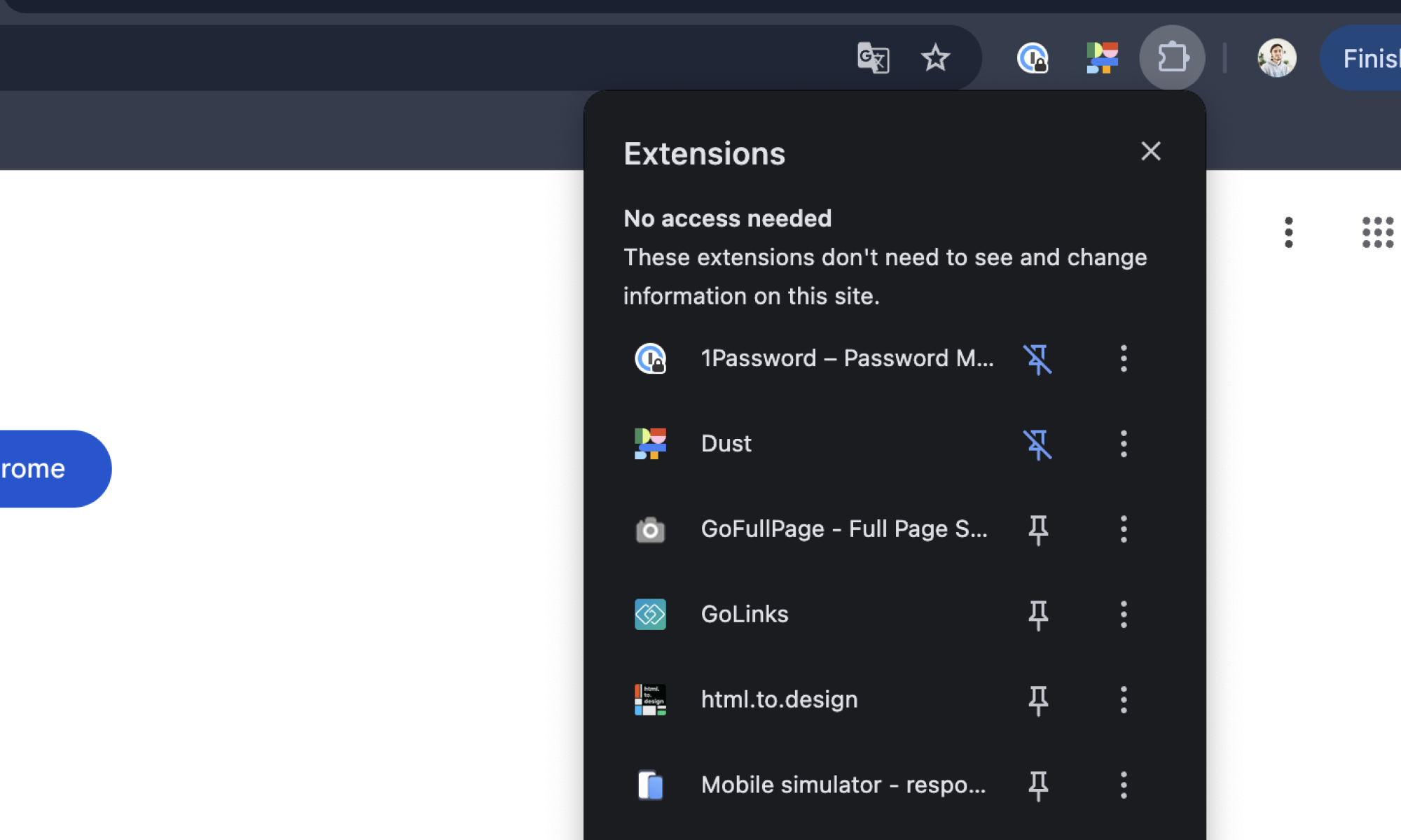Select html.to.design in the extensions menu
Viewport: 1401px width, 840px height.
779,699
